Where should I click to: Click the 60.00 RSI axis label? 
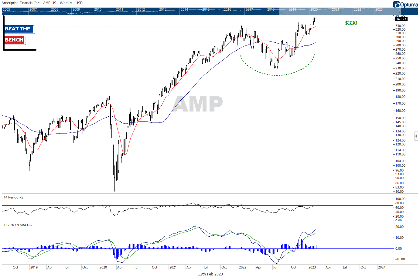tap(400, 208)
